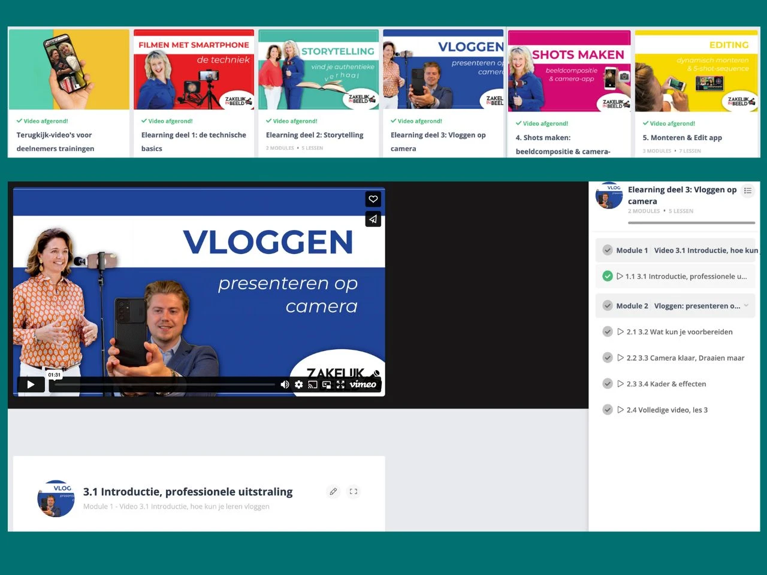
Task: Open the video settings gear
Action: point(298,385)
